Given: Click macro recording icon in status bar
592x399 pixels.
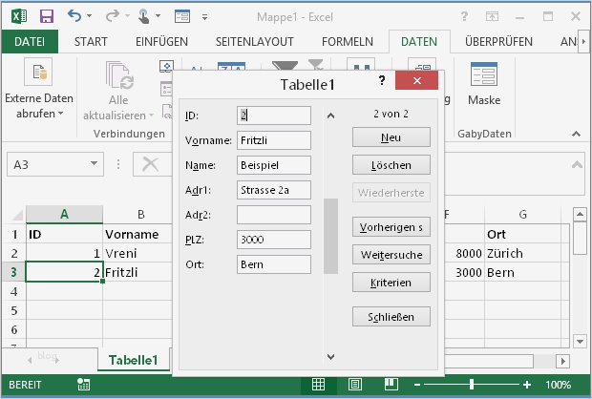Looking at the screenshot, I should coord(83,385).
